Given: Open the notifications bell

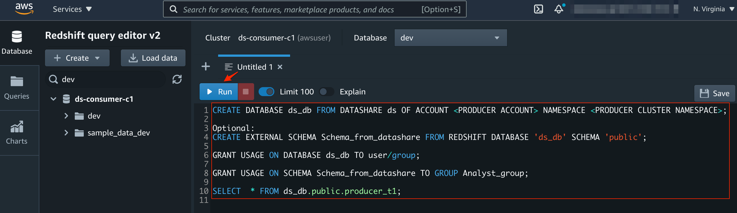Looking at the screenshot, I should coord(559,9).
